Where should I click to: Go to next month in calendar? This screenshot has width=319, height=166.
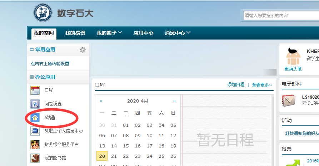coord(174,101)
